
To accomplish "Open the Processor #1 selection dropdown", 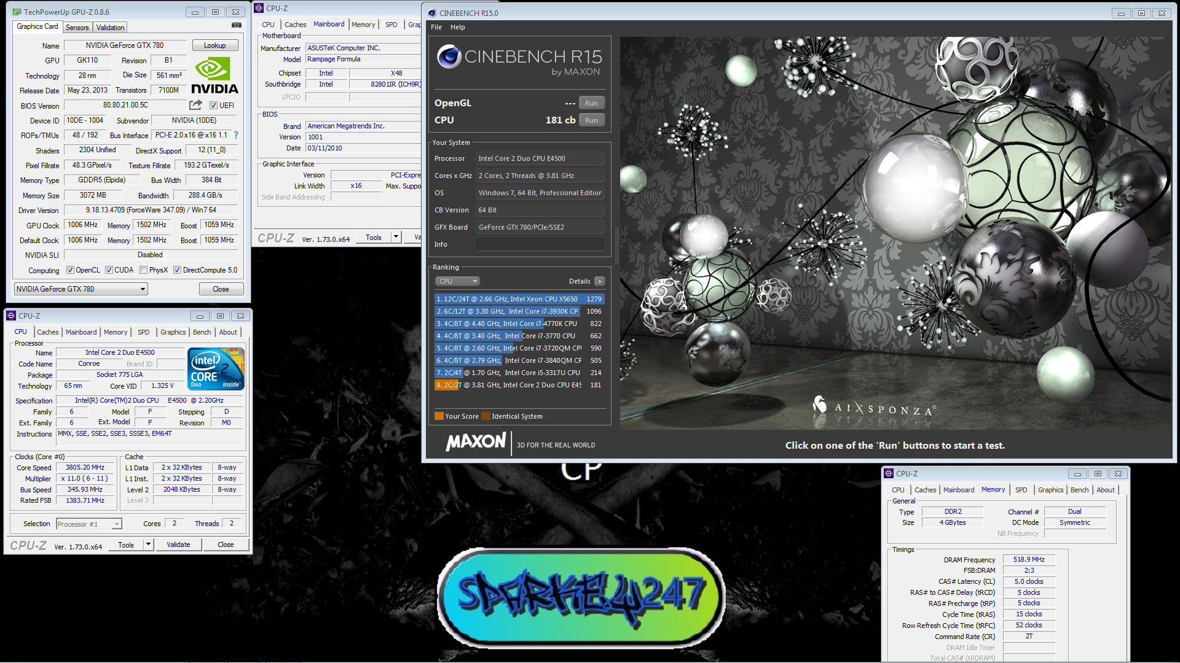I will pyautogui.click(x=89, y=524).
